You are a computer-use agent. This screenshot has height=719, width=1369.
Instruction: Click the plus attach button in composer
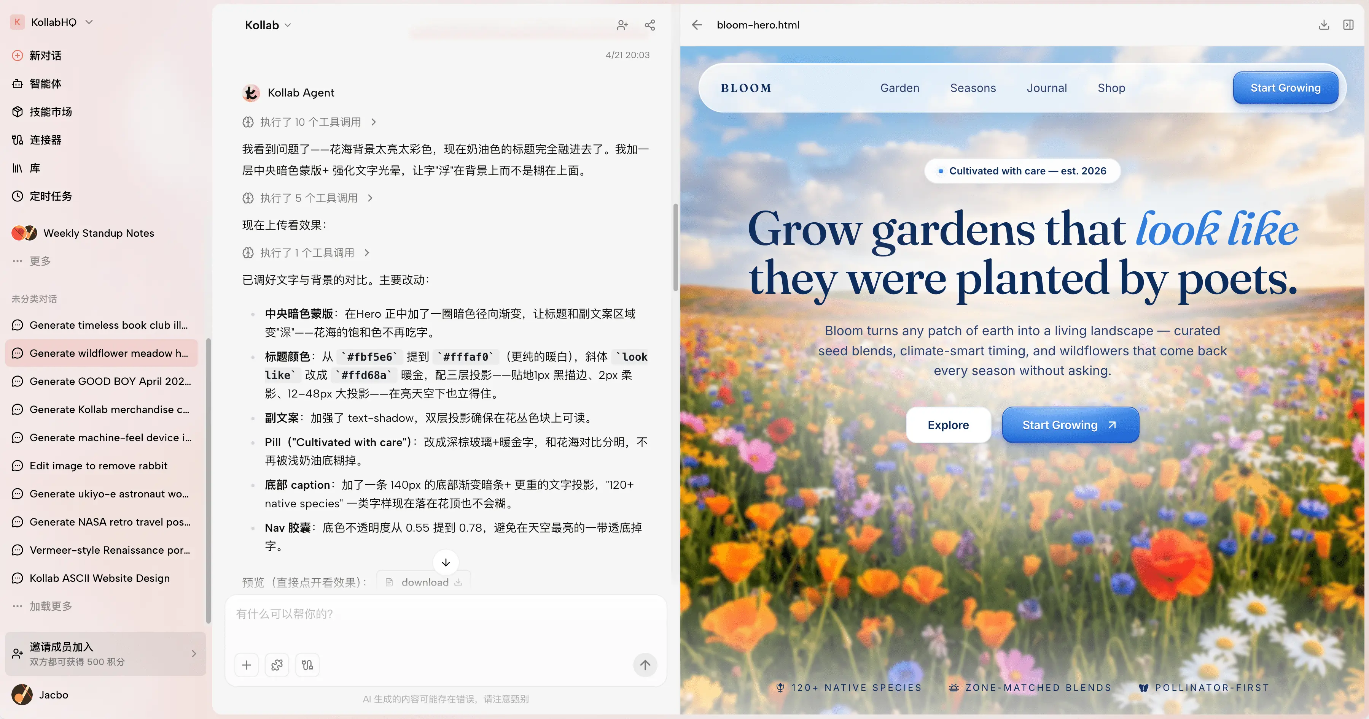point(247,665)
